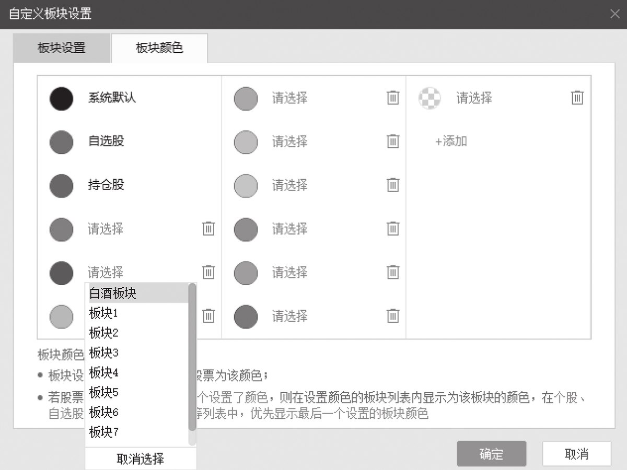The width and height of the screenshot is (627, 470).
Task: Delete fourth row of the middle column
Action: click(x=393, y=229)
